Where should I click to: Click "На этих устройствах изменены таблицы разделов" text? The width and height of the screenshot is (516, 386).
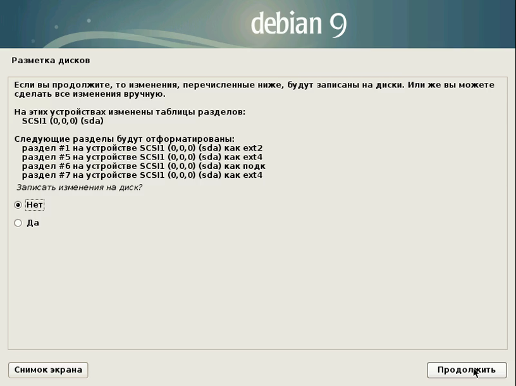(129, 112)
